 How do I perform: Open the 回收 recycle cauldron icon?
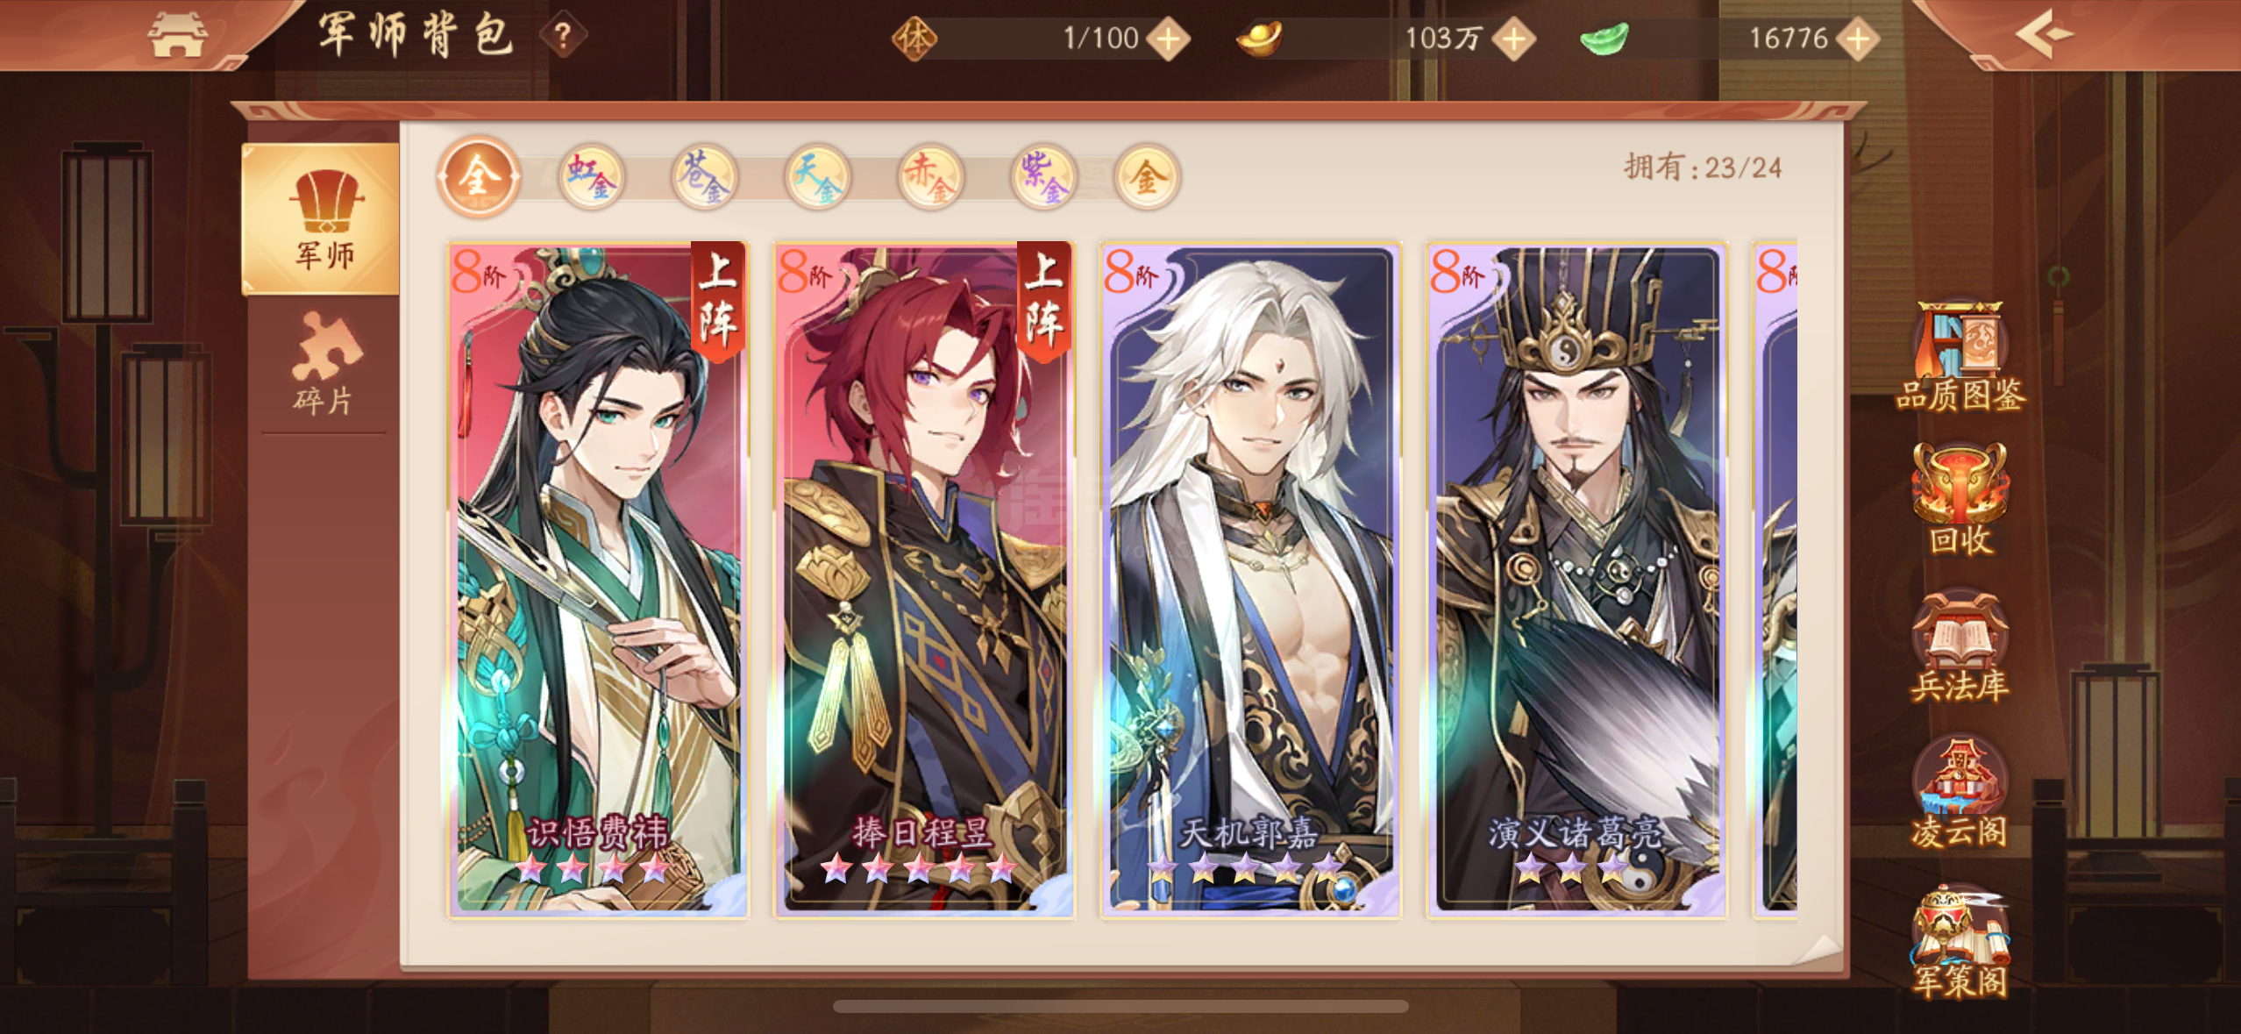point(1960,500)
